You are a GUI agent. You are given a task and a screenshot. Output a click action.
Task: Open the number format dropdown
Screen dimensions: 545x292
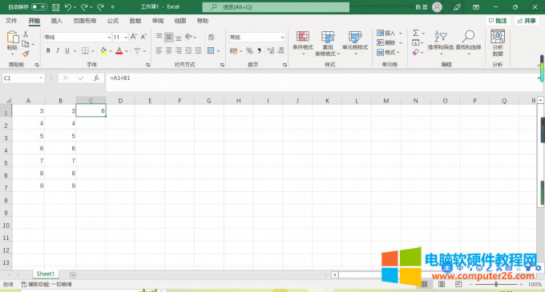[x=282, y=37]
